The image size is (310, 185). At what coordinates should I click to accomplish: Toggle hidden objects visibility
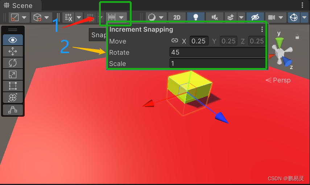pyautogui.click(x=255, y=17)
